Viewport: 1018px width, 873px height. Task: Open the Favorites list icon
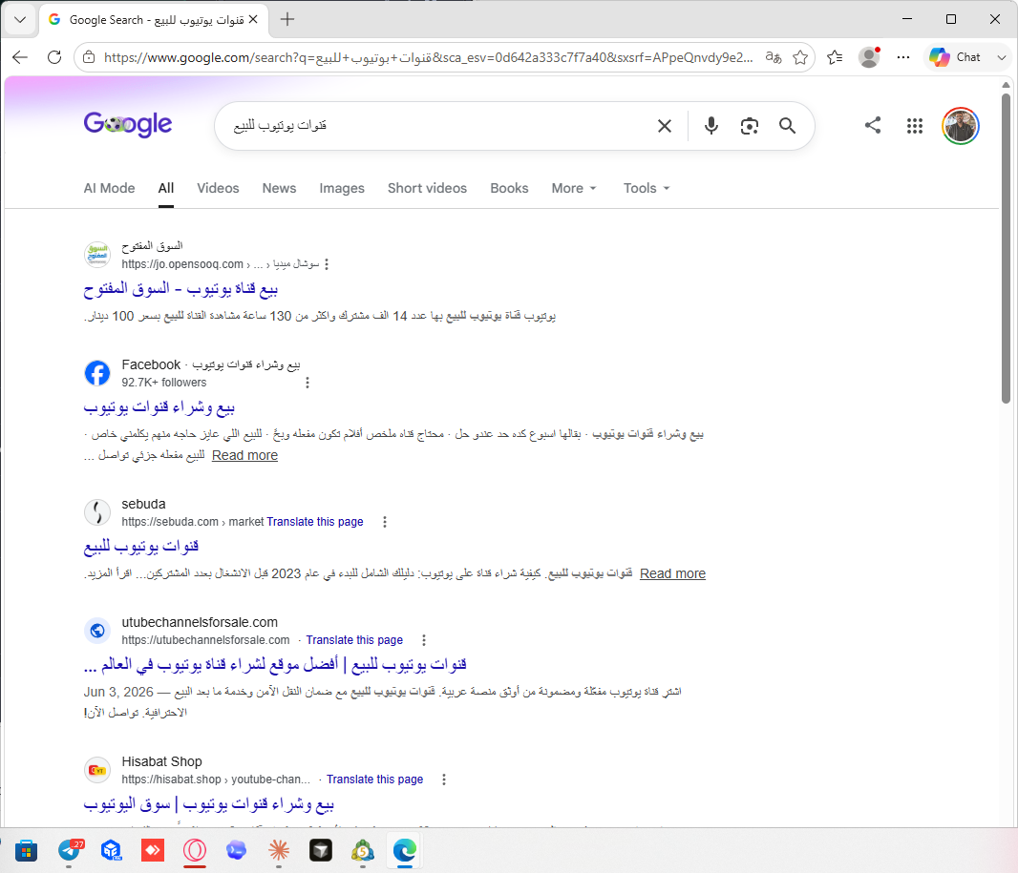click(835, 57)
